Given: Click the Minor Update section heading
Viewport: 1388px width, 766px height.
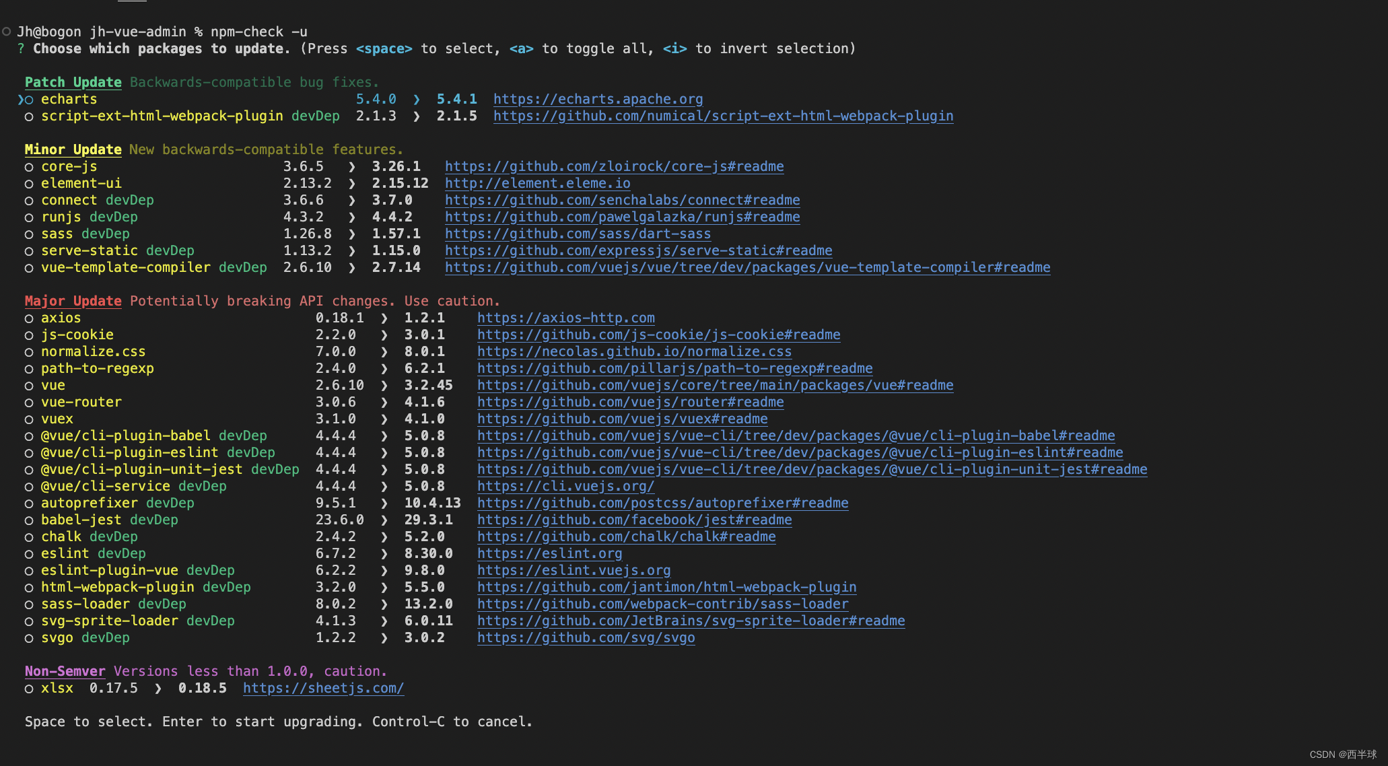Looking at the screenshot, I should [73, 150].
